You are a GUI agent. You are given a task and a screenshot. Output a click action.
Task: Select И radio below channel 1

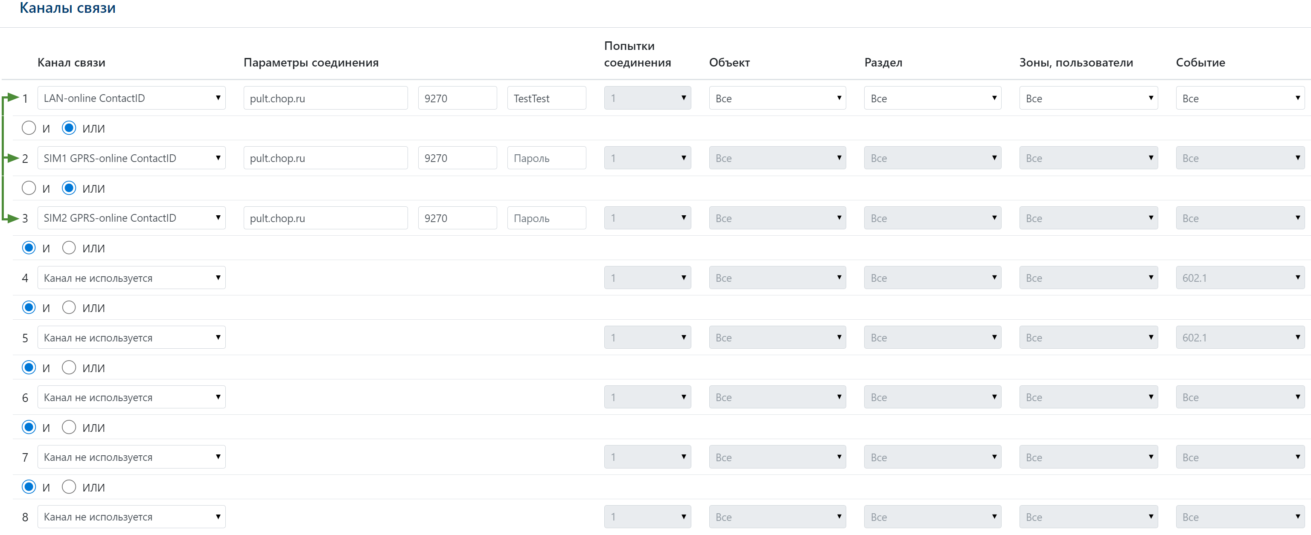pos(29,128)
